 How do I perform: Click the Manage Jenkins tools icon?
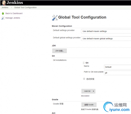3,18
